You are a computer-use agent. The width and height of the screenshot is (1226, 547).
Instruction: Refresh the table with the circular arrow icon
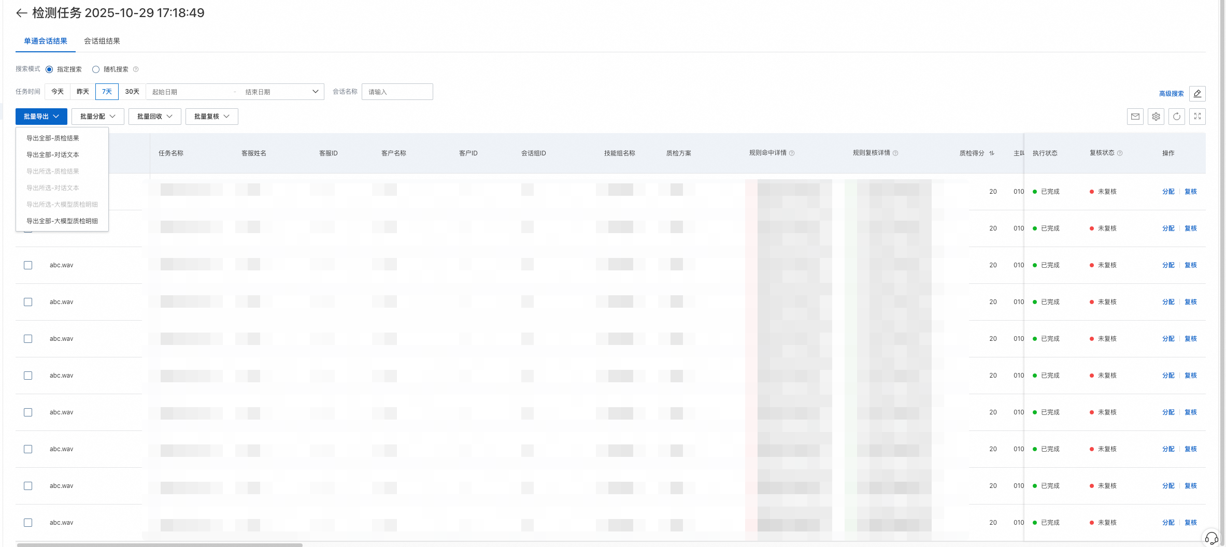1176,117
